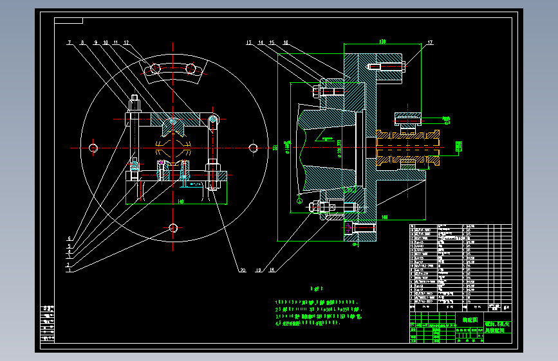Viewport: 558px width, 361px height.
Task: Click the part callout number 11
Action: (115, 42)
